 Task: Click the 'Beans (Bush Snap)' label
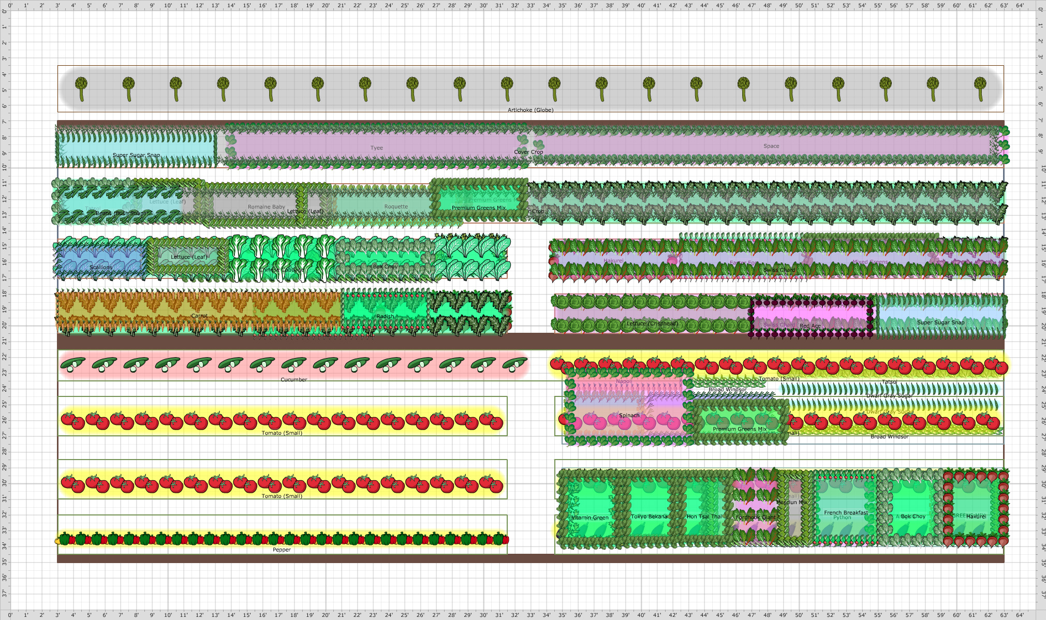pyautogui.click(x=120, y=213)
